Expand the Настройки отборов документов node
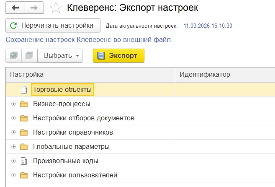 point(13,118)
